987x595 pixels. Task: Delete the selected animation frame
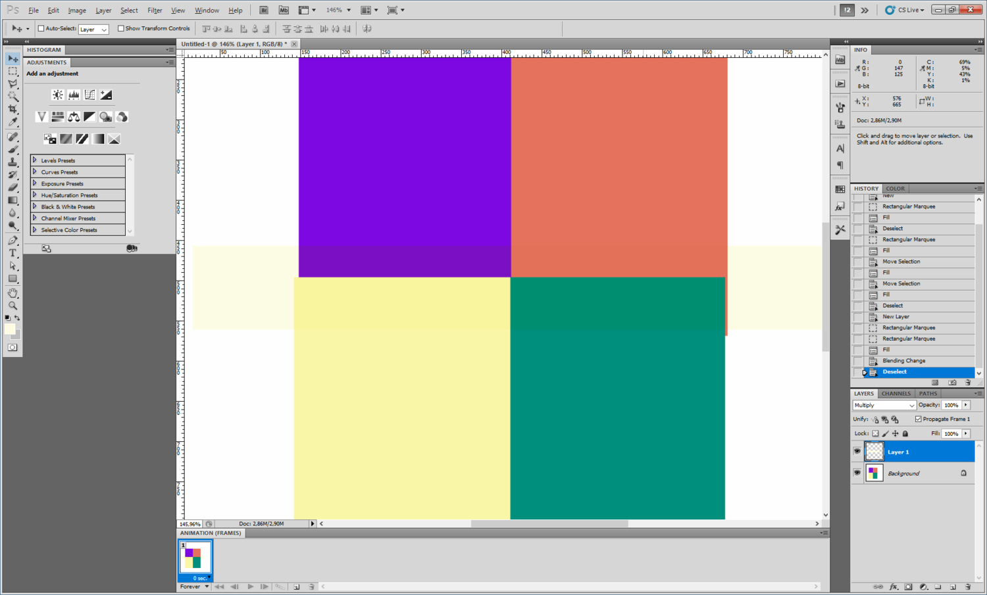(x=312, y=586)
